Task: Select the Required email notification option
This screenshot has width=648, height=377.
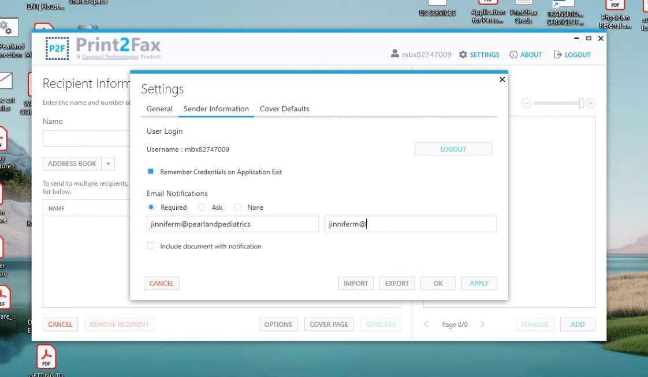Action: [x=151, y=207]
